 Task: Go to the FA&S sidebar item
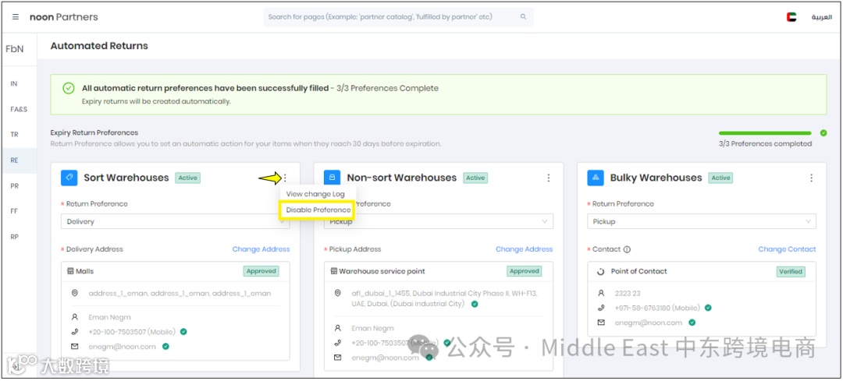pos(19,109)
